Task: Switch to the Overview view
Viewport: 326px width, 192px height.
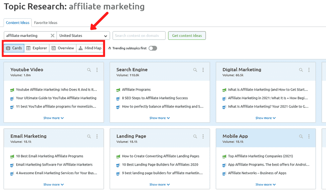Action: click(63, 48)
